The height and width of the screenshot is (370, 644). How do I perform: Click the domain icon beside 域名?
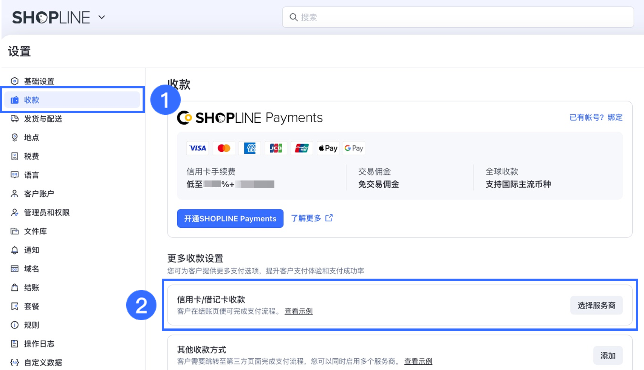coord(15,269)
